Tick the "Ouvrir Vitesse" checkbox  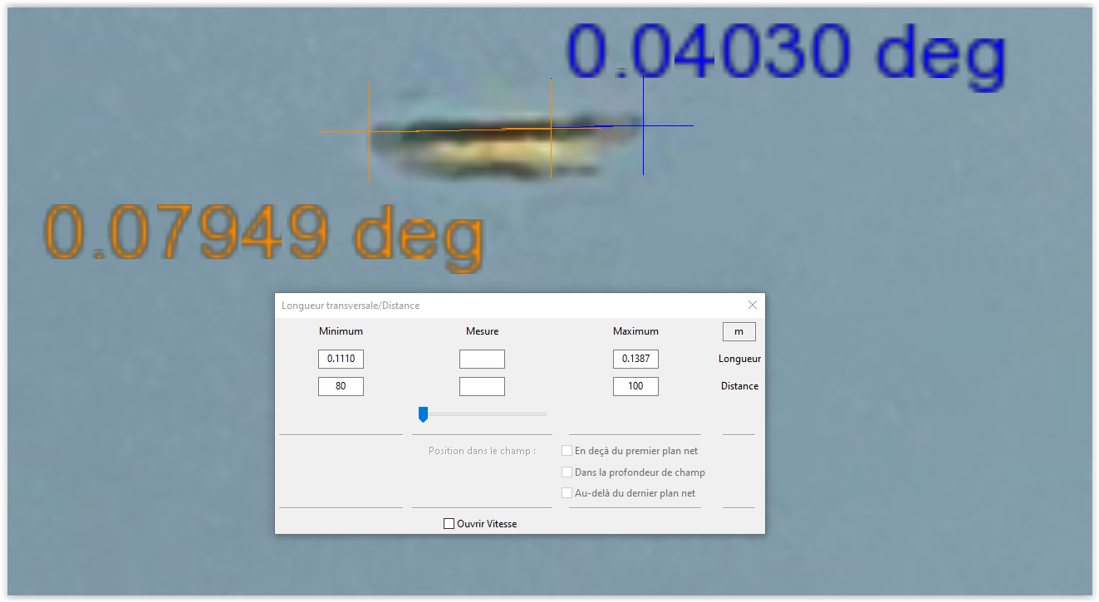coord(449,524)
